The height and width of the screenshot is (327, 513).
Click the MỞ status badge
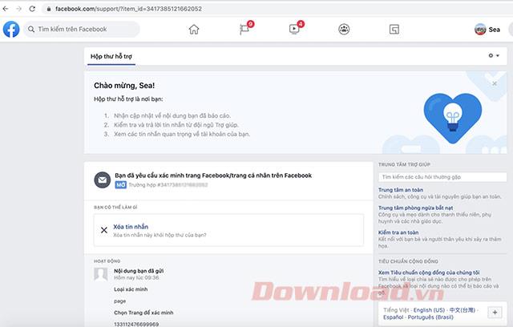coord(120,185)
